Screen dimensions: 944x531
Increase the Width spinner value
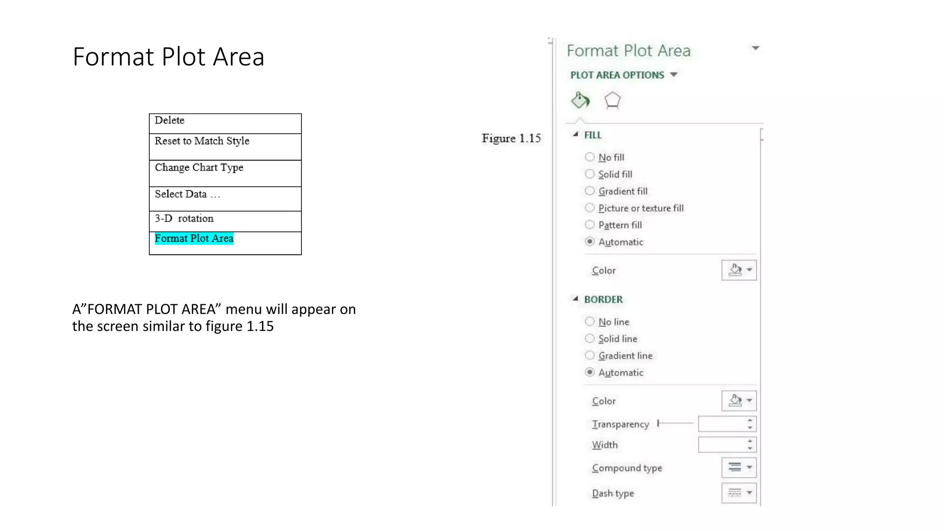coord(750,441)
